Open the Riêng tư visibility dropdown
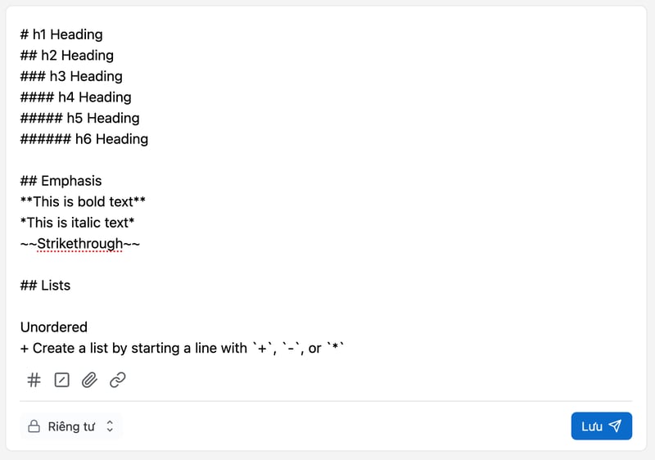This screenshot has width=655, height=460. point(71,426)
